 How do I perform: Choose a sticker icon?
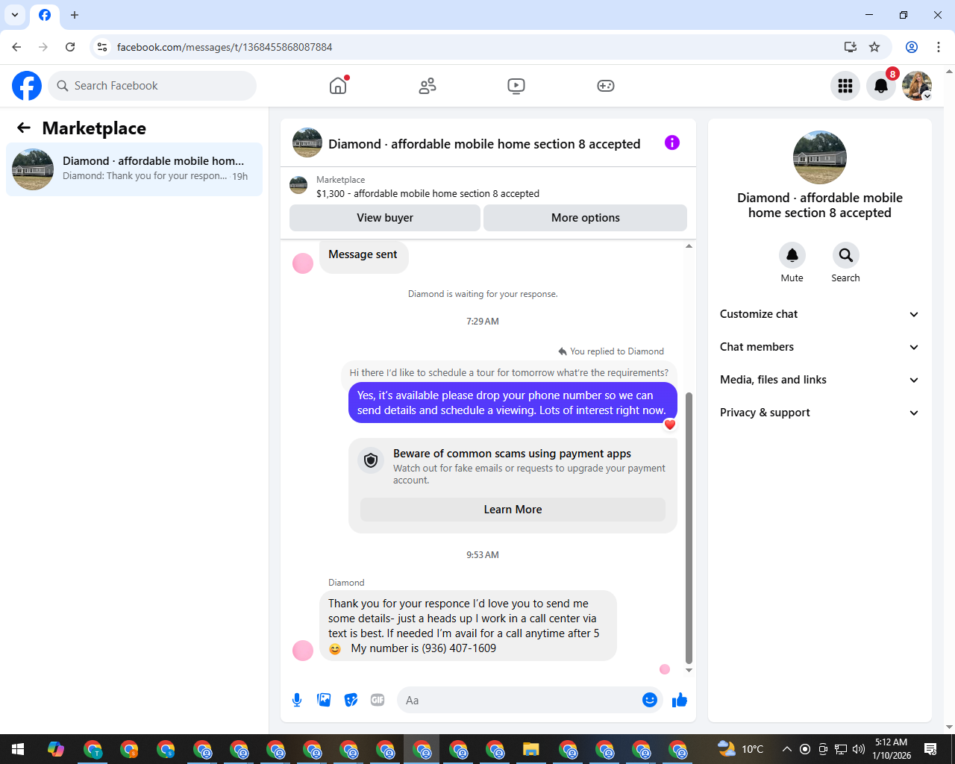(x=351, y=700)
